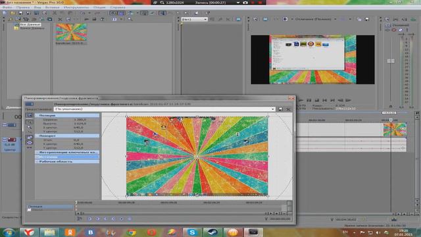Open Skype from the taskbar
Viewport: 421px width, 237px height.
[x=192, y=232]
